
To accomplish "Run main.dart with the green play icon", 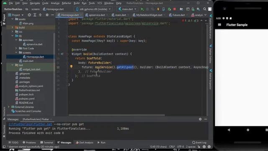I will click(142, 9).
